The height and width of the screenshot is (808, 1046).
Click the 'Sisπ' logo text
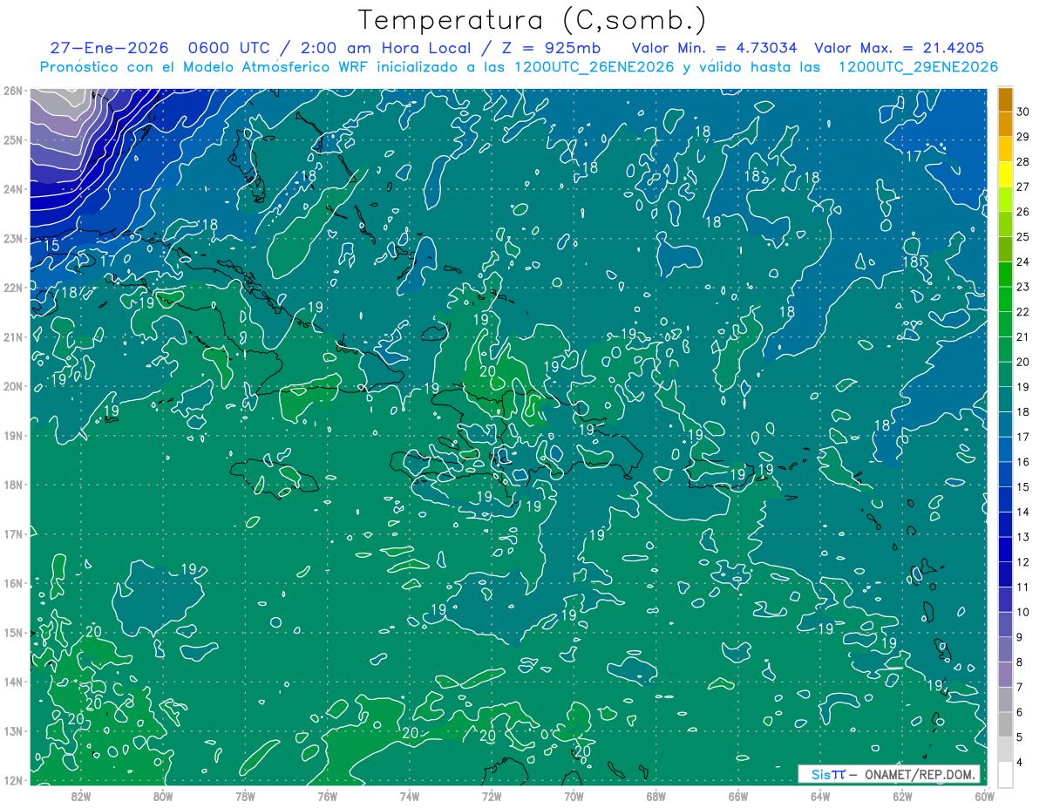(x=827, y=774)
